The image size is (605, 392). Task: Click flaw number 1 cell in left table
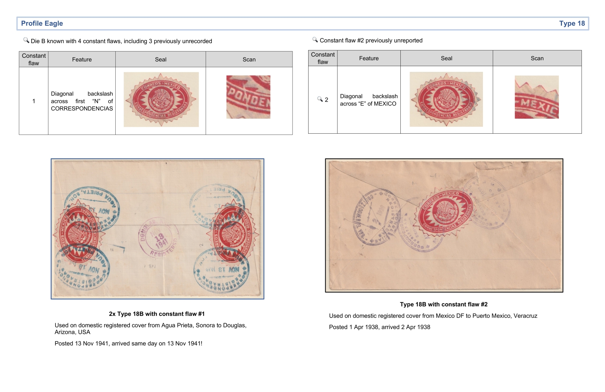coord(34,101)
